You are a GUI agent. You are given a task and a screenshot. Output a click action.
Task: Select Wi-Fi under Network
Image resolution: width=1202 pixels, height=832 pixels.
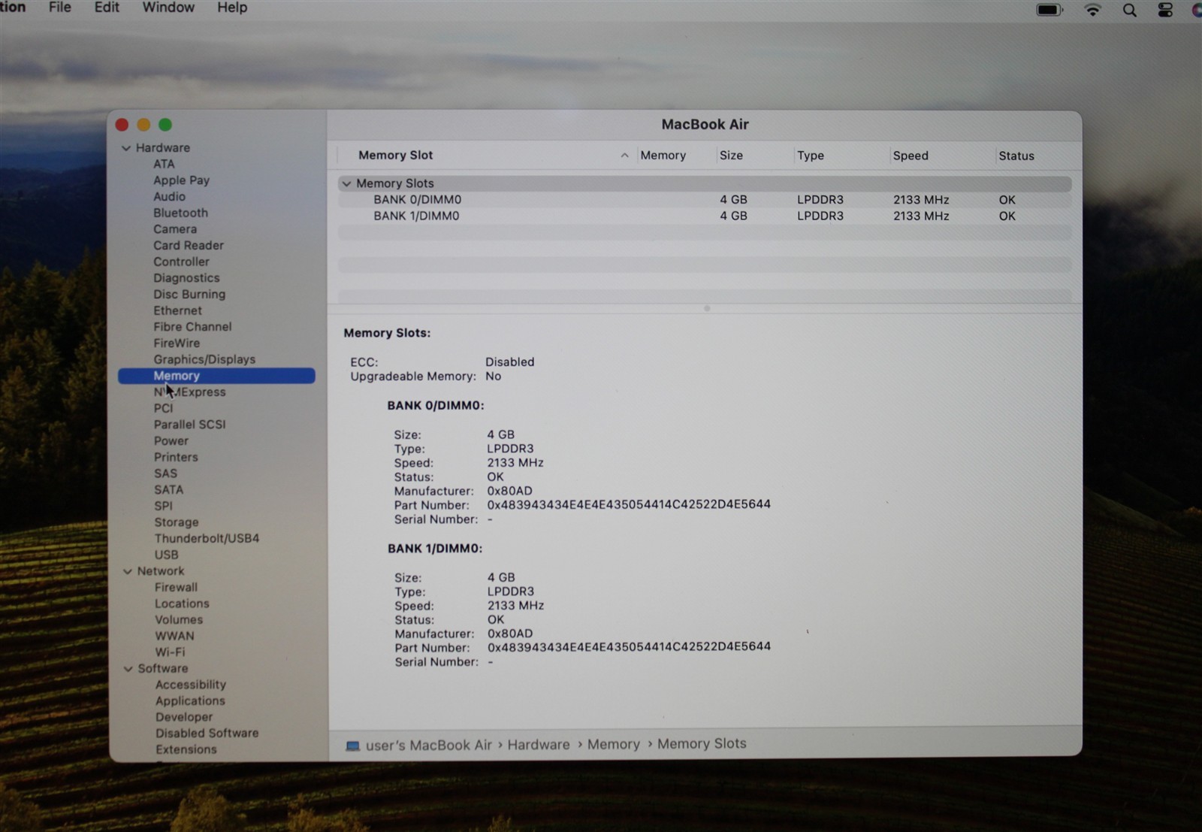[x=170, y=652]
